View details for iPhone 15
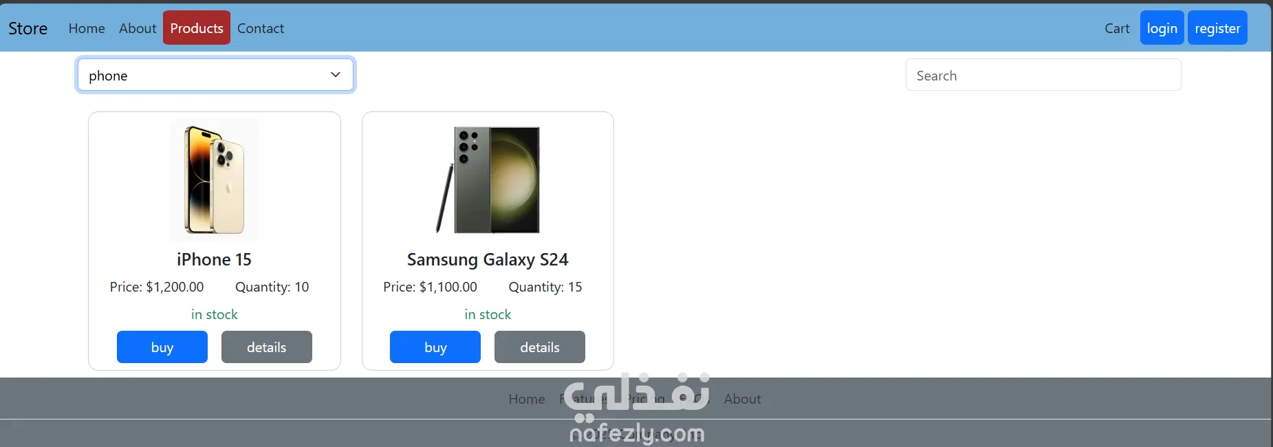 [267, 347]
